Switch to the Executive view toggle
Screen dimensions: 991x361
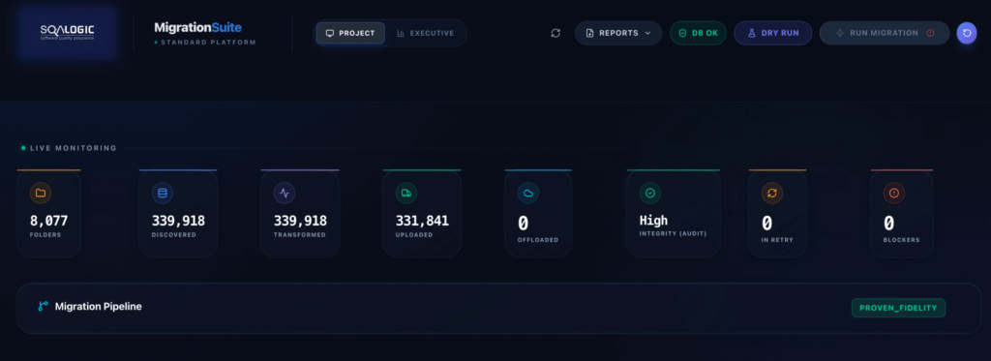[x=426, y=33]
